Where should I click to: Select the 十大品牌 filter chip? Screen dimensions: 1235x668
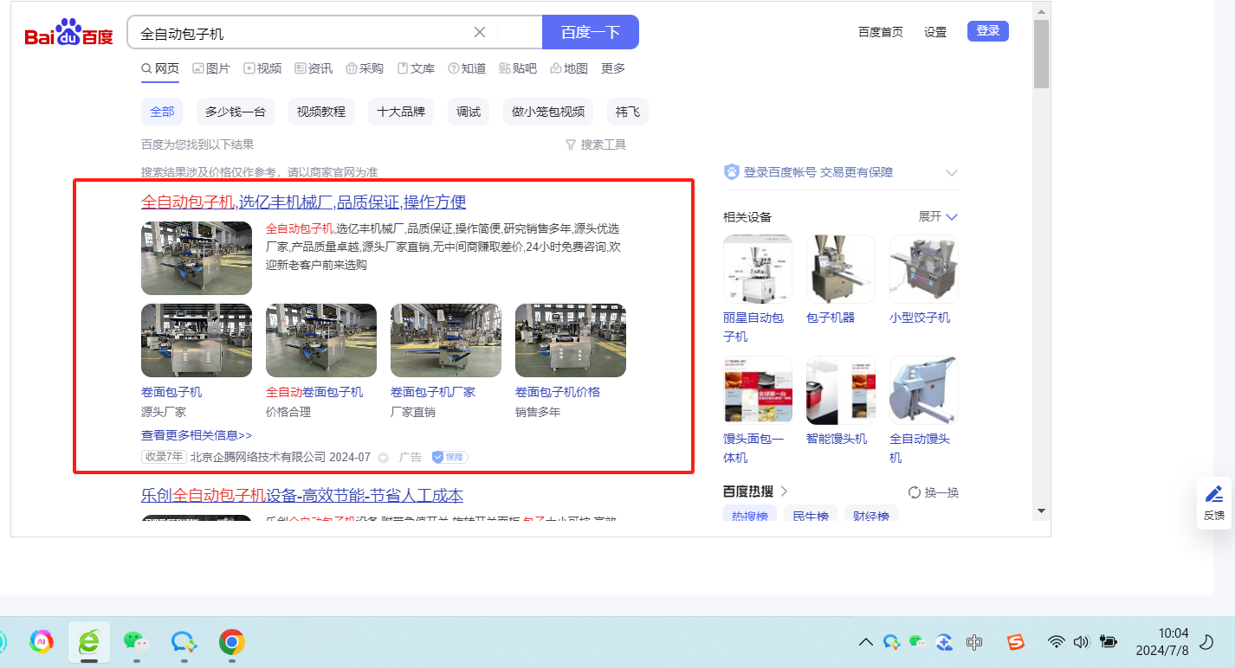pyautogui.click(x=401, y=112)
